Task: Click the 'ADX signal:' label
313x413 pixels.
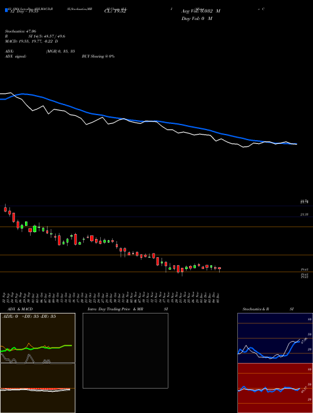Action: tap(16, 56)
